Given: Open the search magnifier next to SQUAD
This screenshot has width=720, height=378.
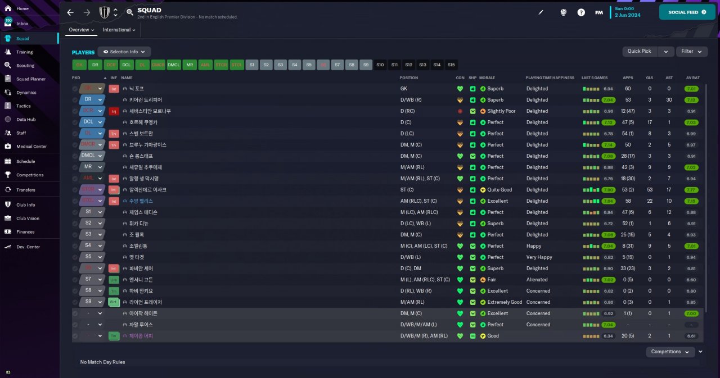Looking at the screenshot, I should pyautogui.click(x=130, y=12).
